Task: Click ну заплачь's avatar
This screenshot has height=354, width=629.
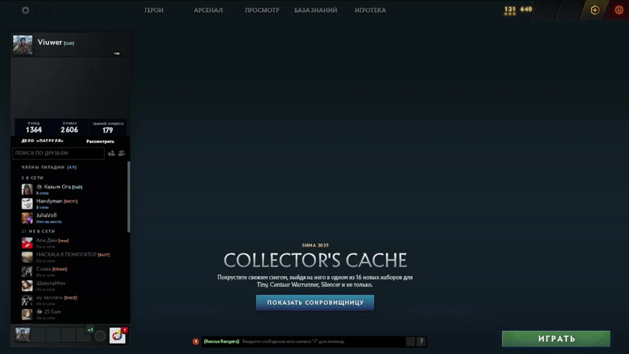Action: [27, 300]
